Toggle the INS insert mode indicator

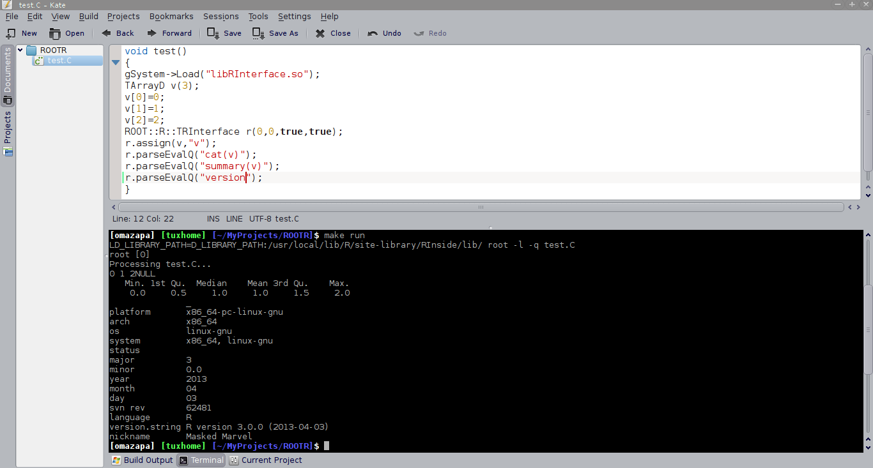click(x=213, y=218)
